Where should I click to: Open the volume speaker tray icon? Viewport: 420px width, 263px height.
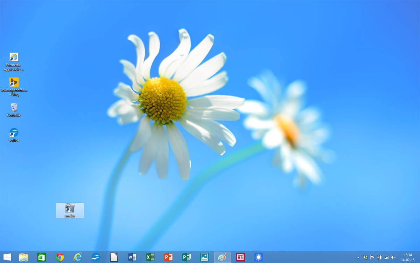coord(393,257)
